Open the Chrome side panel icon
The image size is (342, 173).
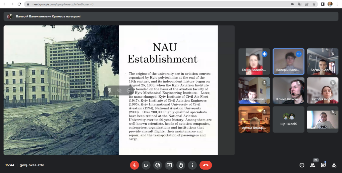tap(323, 4)
